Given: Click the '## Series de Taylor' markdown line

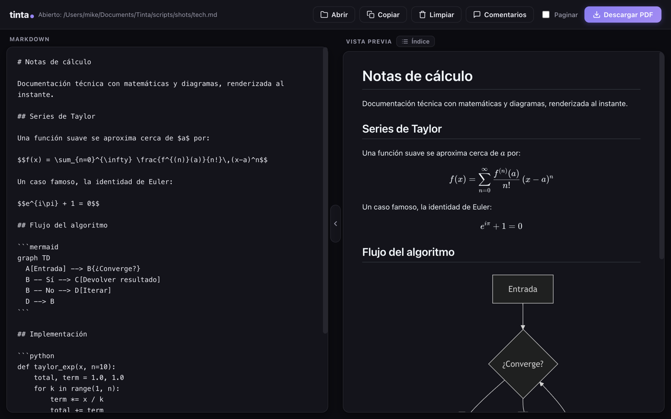Looking at the screenshot, I should tap(56, 116).
